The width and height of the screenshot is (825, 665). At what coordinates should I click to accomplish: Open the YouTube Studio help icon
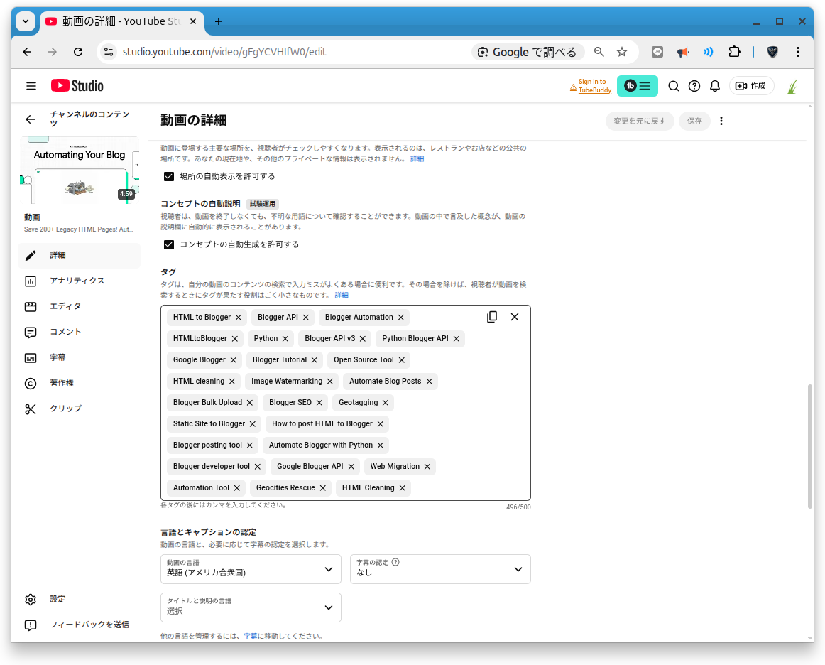(694, 86)
